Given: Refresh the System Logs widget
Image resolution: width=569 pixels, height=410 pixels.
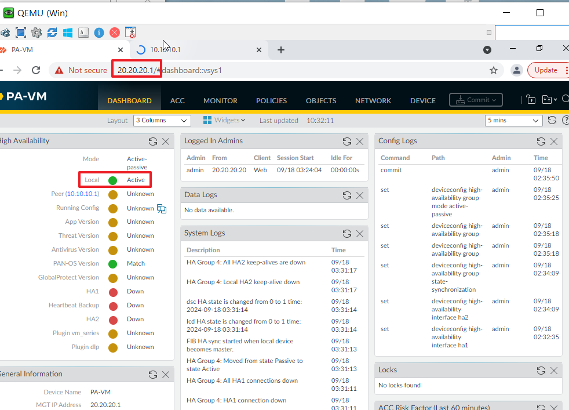Looking at the screenshot, I should 347,234.
